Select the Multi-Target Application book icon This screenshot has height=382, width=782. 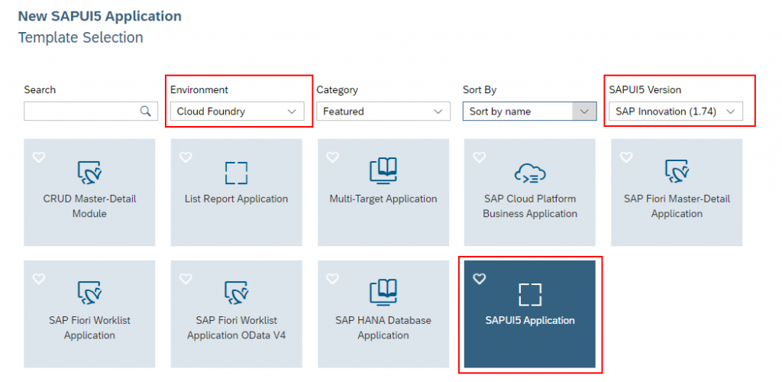point(383,170)
